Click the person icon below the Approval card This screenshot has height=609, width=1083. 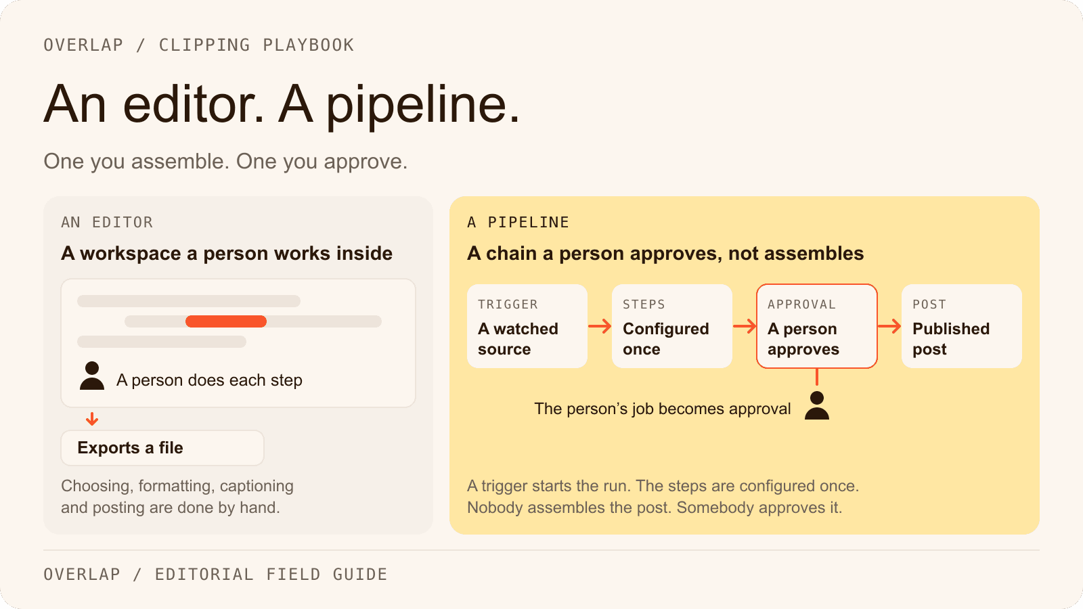(x=817, y=405)
